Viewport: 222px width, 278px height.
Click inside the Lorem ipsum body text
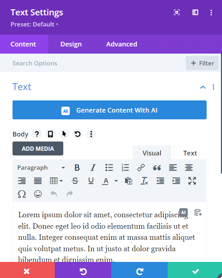(x=107, y=237)
